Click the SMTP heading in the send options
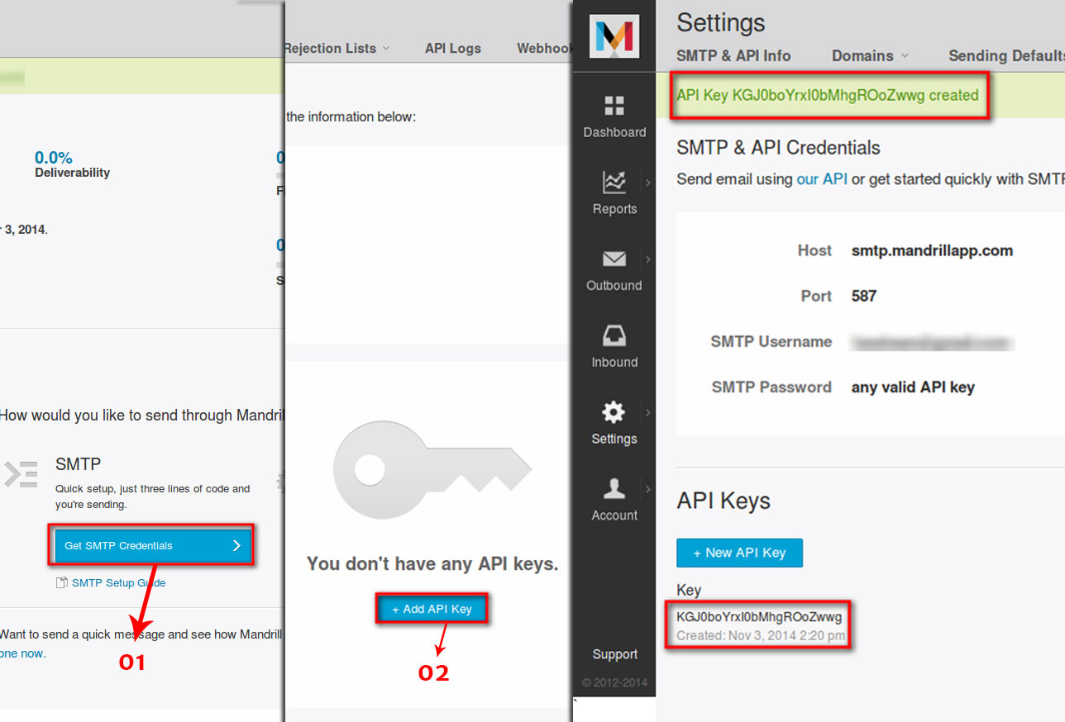The height and width of the screenshot is (722, 1065). pos(78,464)
